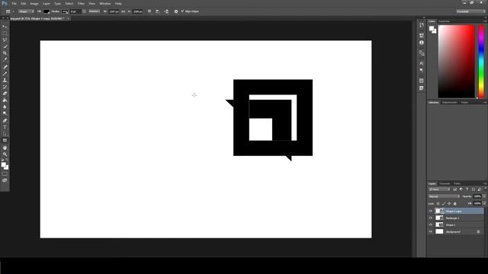Image resolution: width=488 pixels, height=274 pixels.
Task: Select the Zoom tool
Action: click(5, 154)
